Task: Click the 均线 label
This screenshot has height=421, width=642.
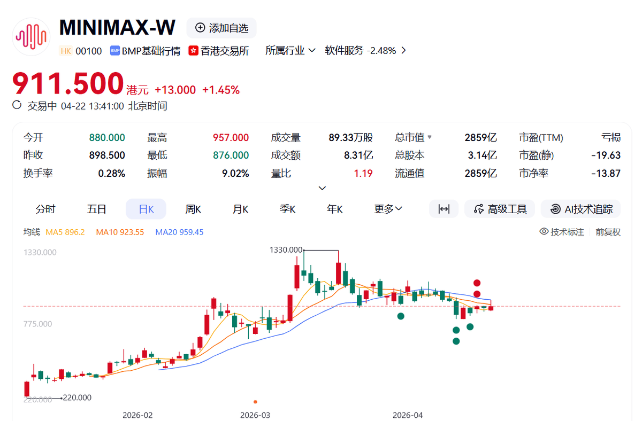Action: pyautogui.click(x=32, y=232)
